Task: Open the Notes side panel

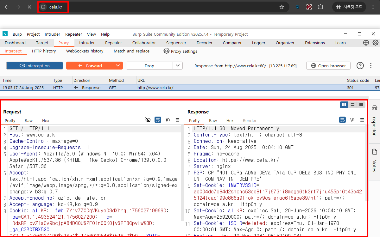Action: [x=374, y=161]
